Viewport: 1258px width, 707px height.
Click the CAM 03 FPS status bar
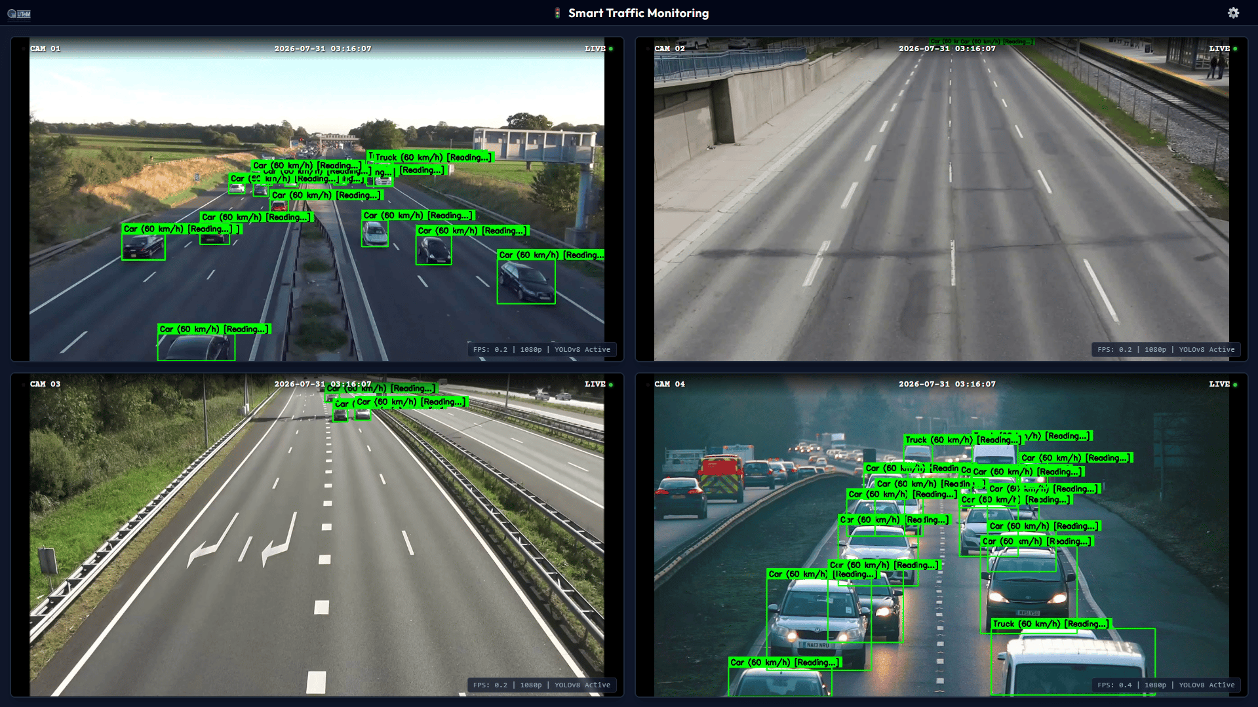click(541, 685)
